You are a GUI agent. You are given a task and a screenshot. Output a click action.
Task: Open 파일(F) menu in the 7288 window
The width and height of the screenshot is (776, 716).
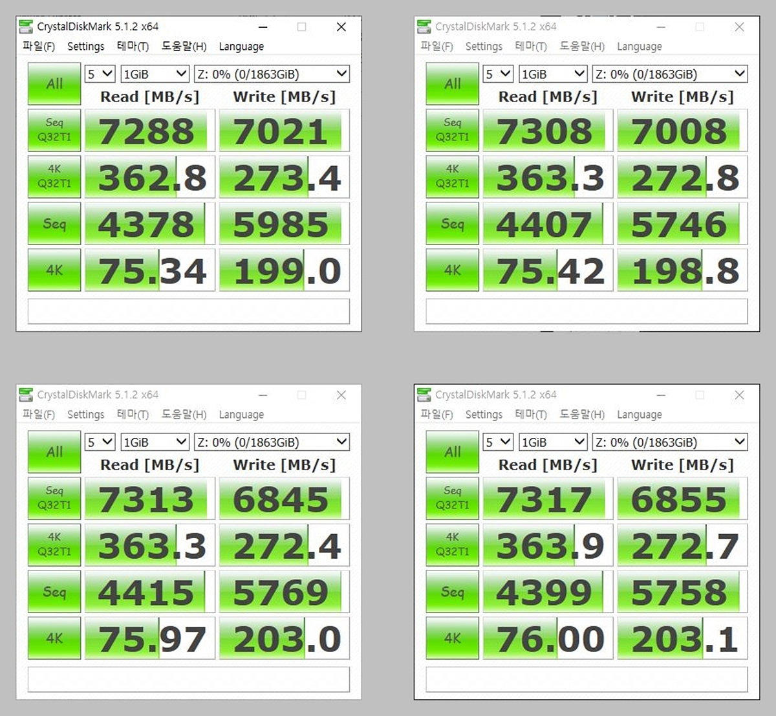39,47
